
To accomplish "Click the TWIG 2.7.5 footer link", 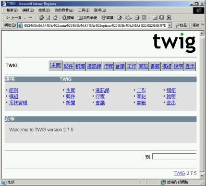I will point(179,173).
